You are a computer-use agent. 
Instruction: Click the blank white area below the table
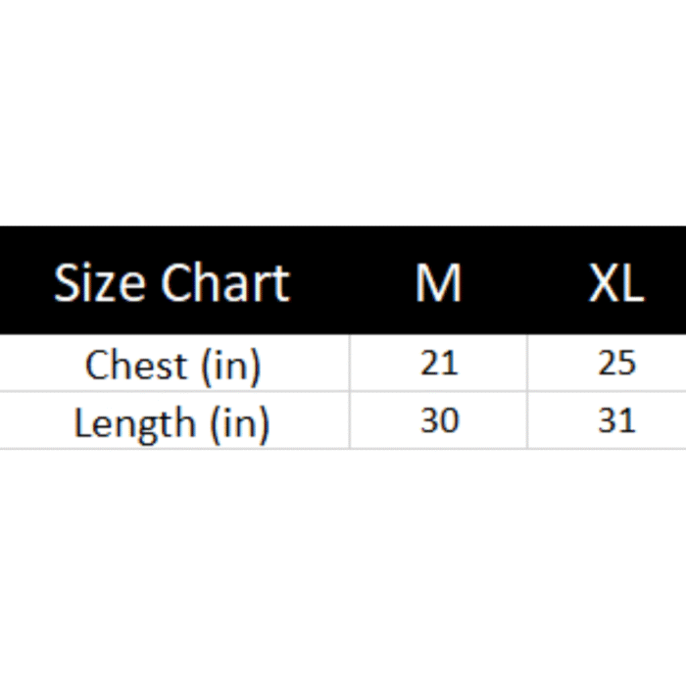[x=343, y=568]
